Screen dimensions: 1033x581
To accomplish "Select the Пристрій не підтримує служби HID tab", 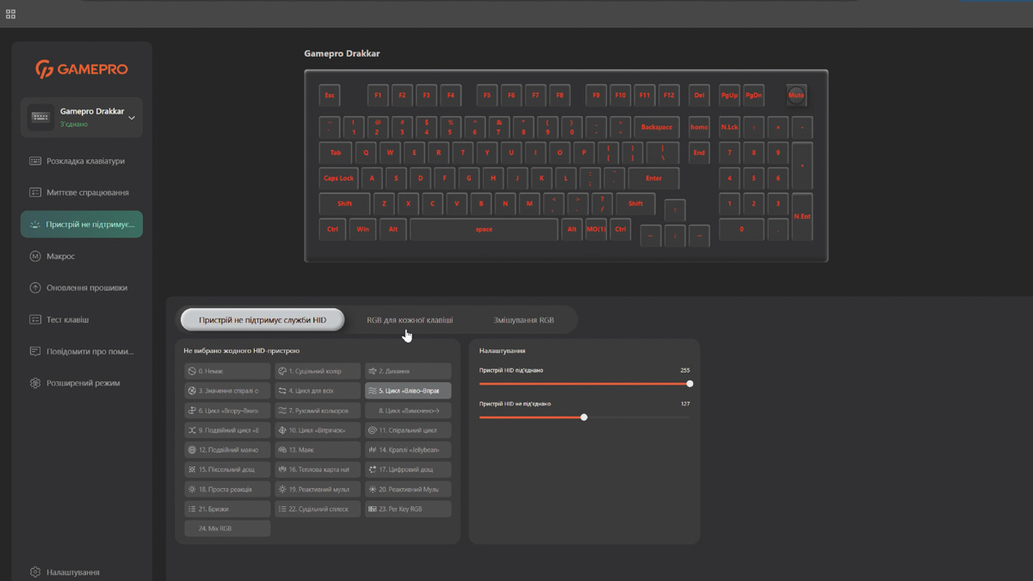I will [263, 320].
